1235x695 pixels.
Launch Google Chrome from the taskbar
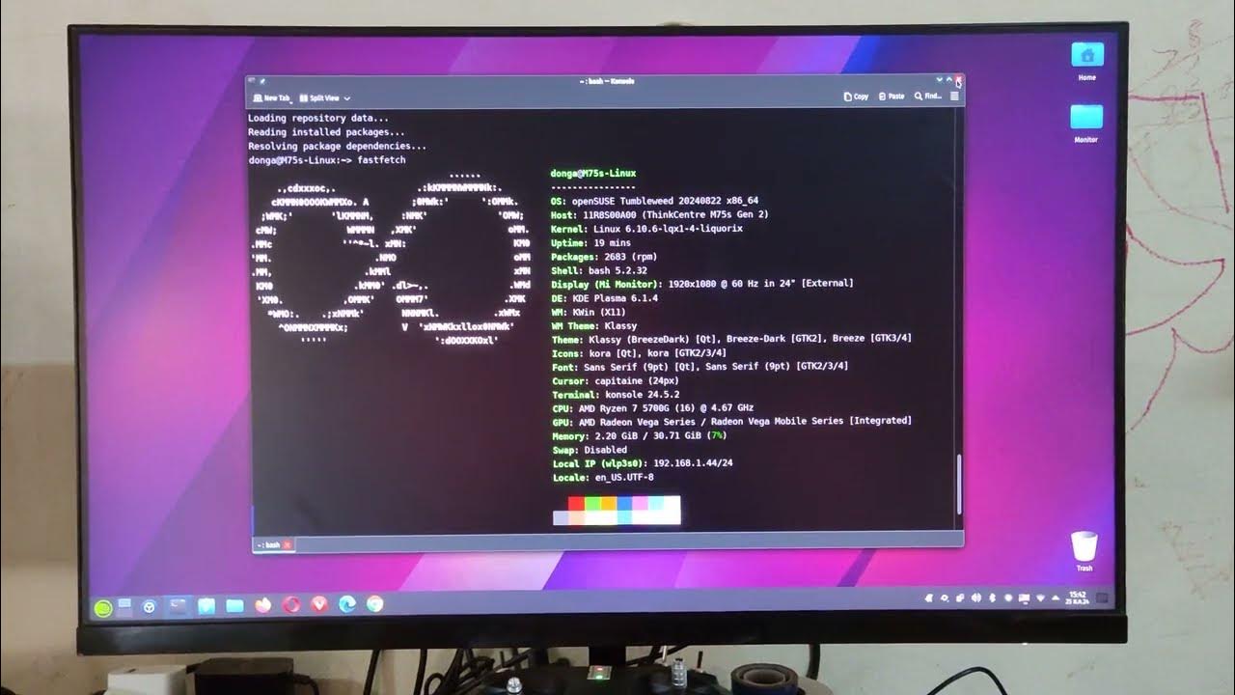(375, 604)
